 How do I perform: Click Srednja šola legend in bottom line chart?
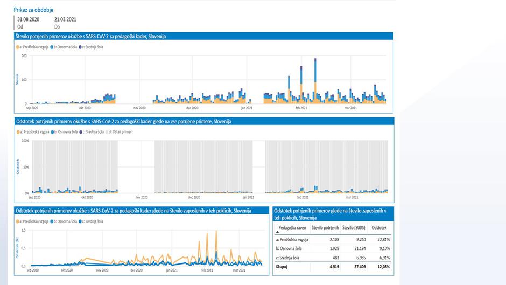[x=92, y=221]
